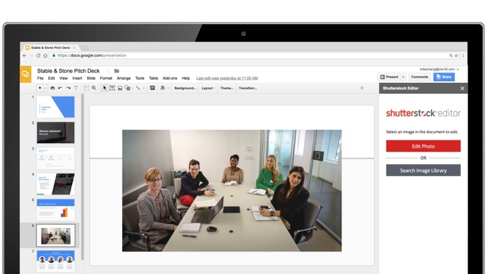Select the zoom magnifier tool
The width and height of the screenshot is (487, 274).
pyautogui.click(x=94, y=88)
